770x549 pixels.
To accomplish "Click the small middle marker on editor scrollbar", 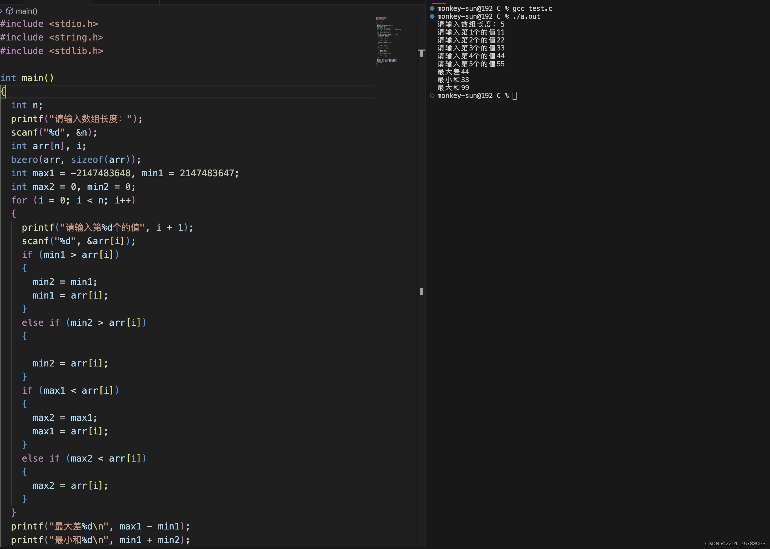I will 421,291.
